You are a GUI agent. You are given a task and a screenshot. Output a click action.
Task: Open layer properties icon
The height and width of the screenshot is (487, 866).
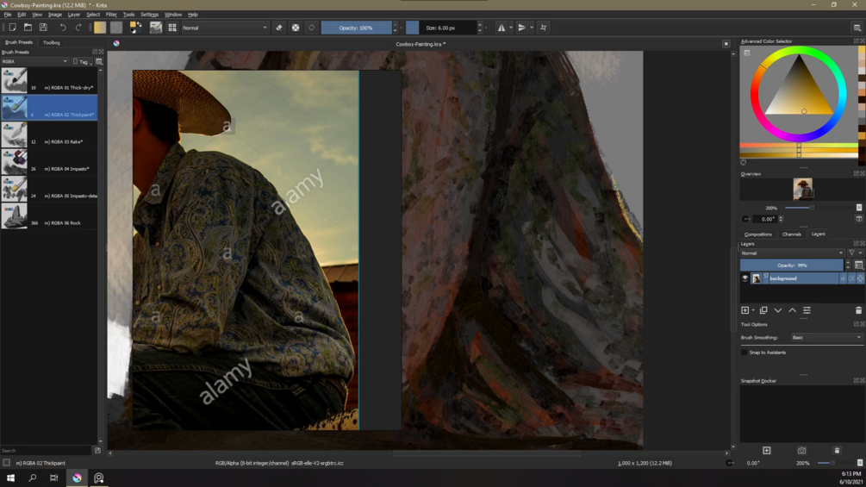tap(807, 310)
